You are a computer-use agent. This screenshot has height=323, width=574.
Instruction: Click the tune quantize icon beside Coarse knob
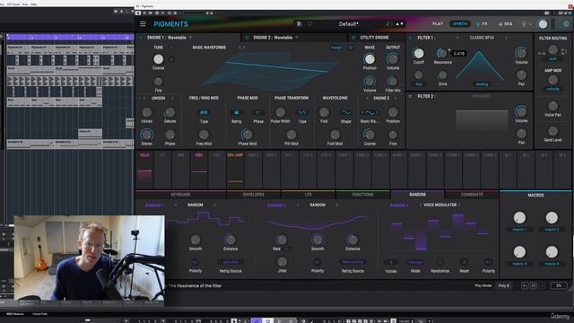tap(171, 59)
